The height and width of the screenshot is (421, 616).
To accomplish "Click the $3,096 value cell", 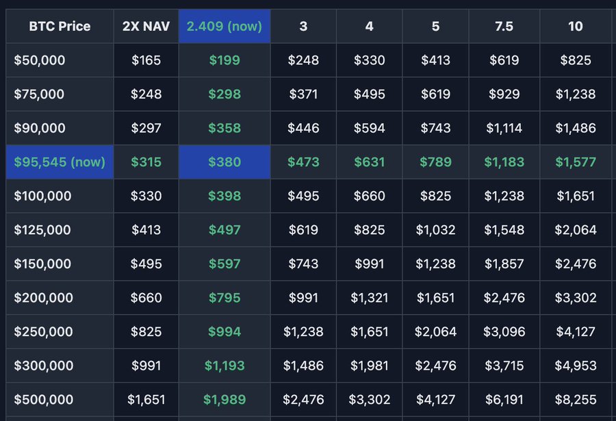I will pyautogui.click(x=504, y=332).
